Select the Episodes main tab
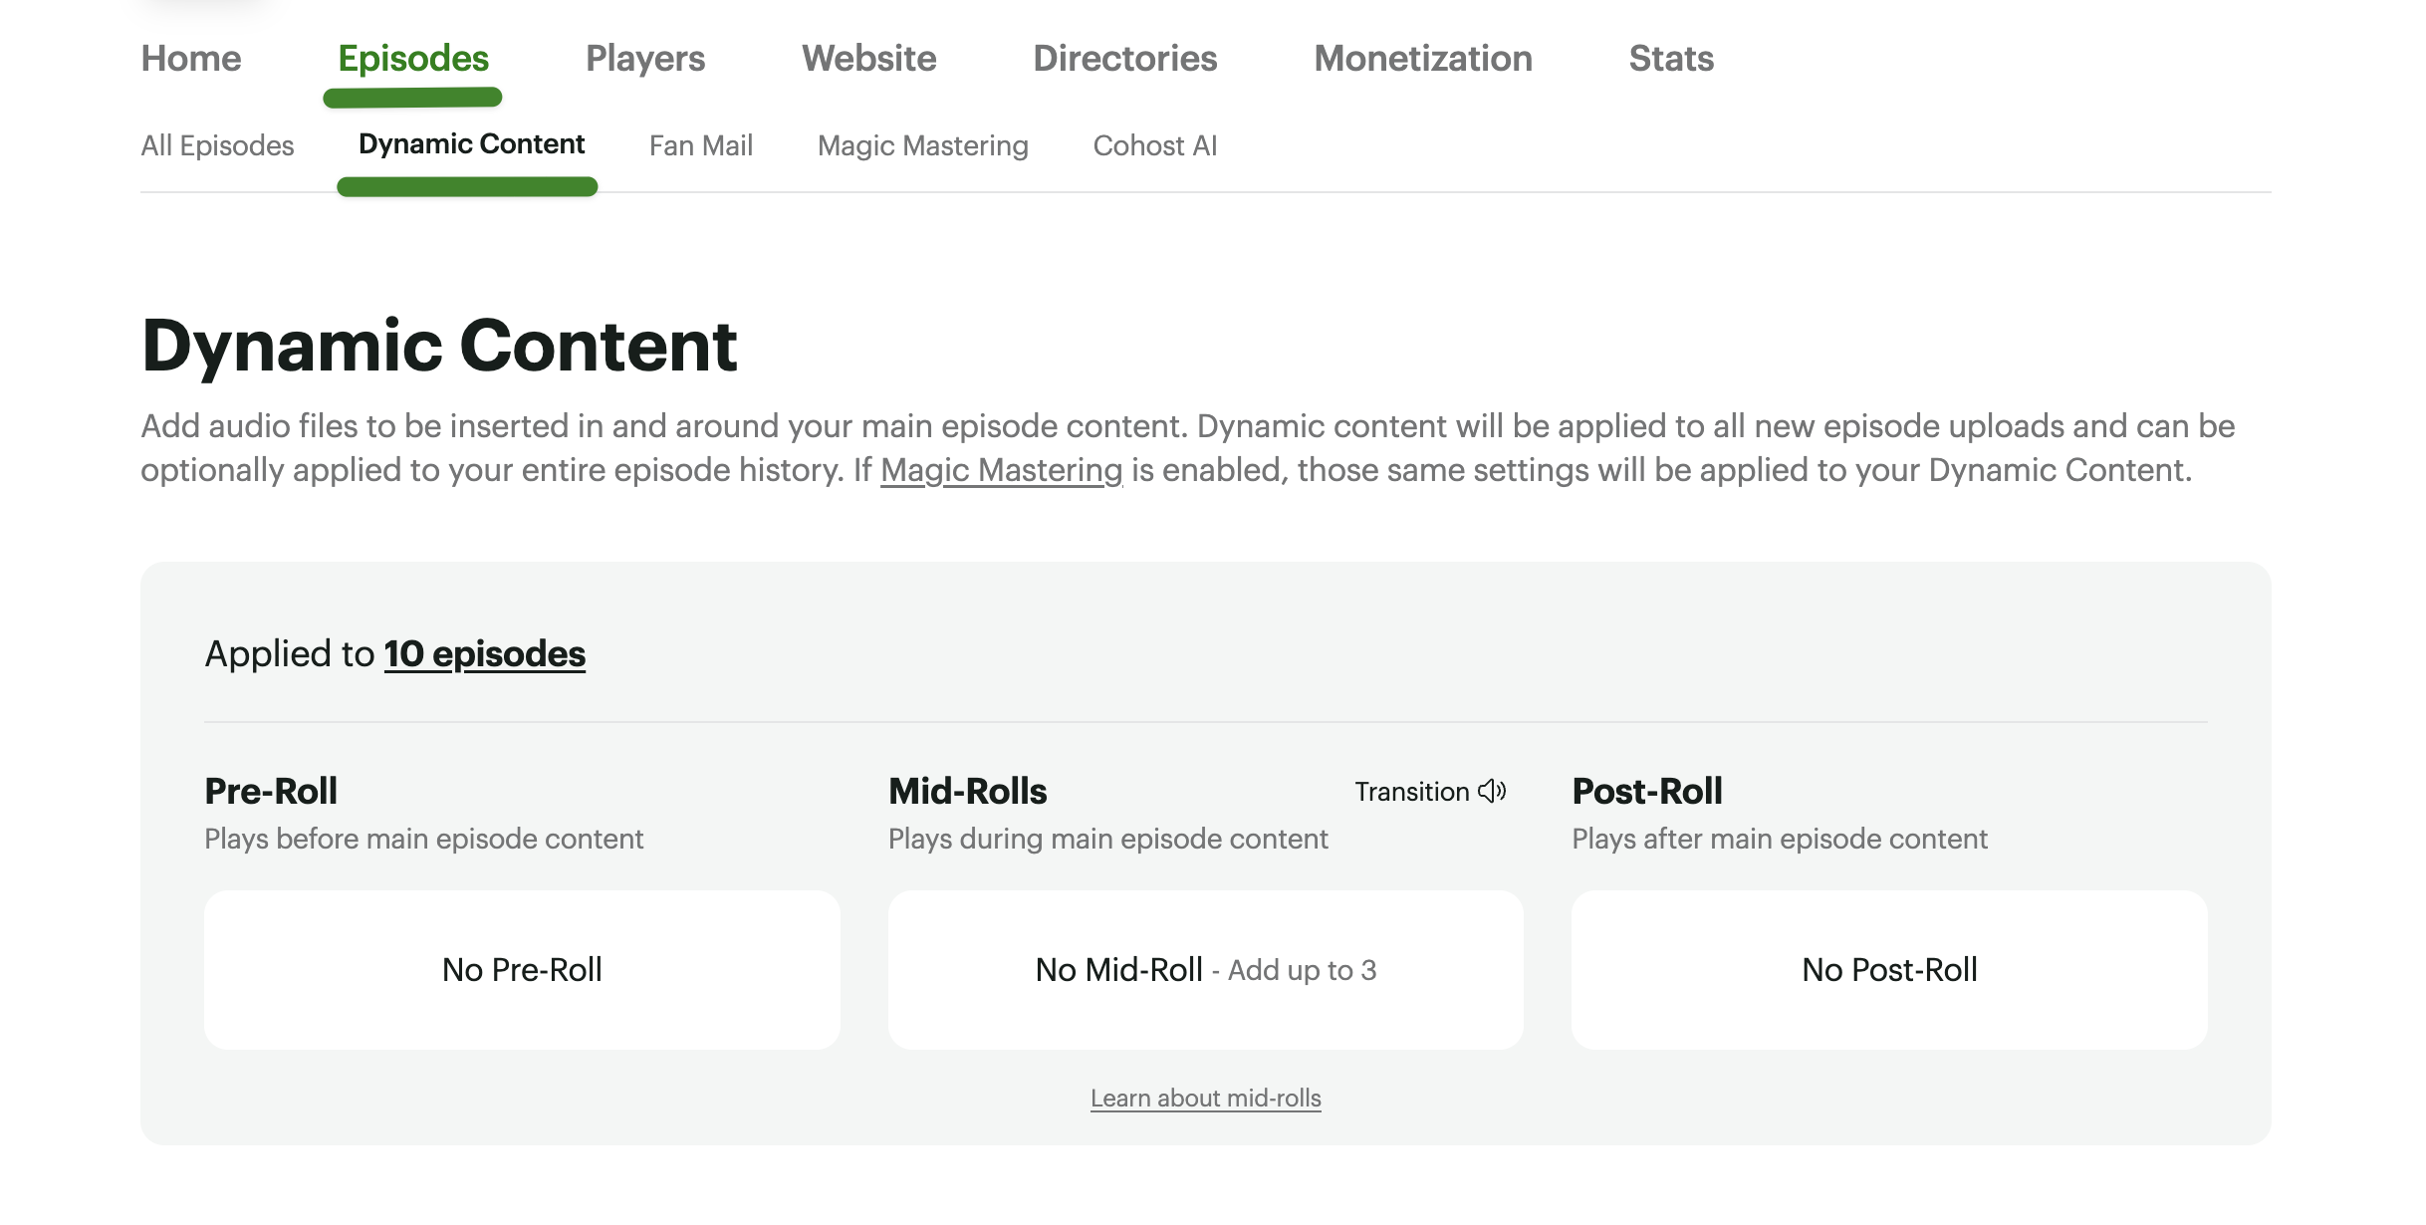This screenshot has width=2426, height=1225. tap(413, 59)
